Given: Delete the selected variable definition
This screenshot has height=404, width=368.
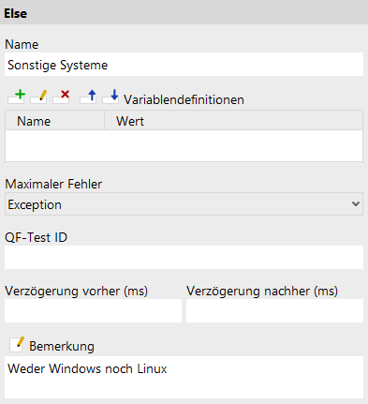Looking at the screenshot, I should click(x=61, y=97).
